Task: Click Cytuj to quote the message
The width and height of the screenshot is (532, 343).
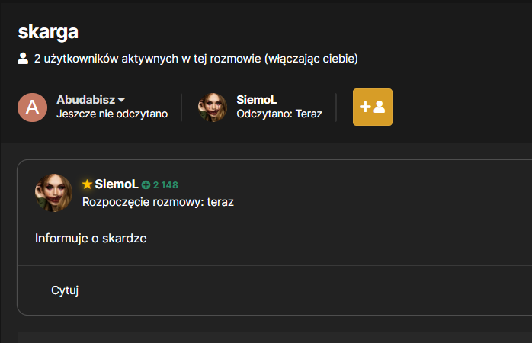Action: click(65, 290)
